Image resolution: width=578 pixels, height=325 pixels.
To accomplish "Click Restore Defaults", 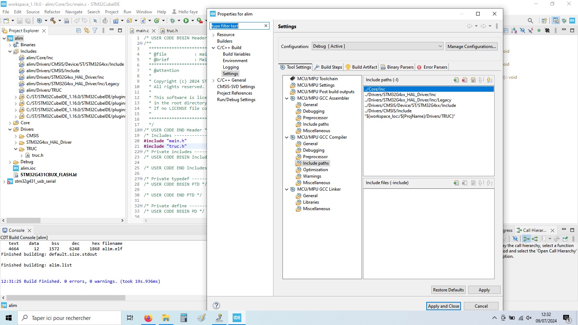I will [448, 290].
